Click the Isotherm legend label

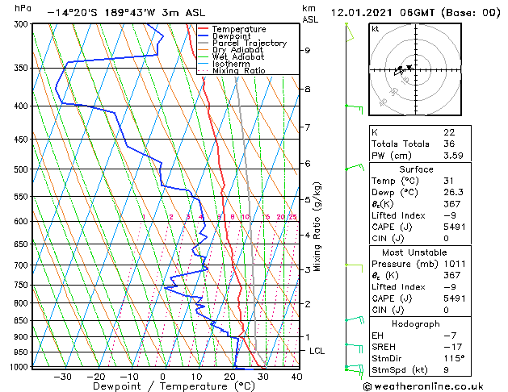pyautogui.click(x=231, y=64)
